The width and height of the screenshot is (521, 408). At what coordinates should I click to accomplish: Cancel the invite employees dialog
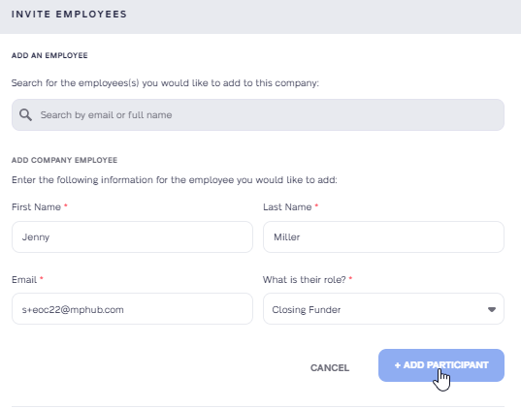click(330, 368)
